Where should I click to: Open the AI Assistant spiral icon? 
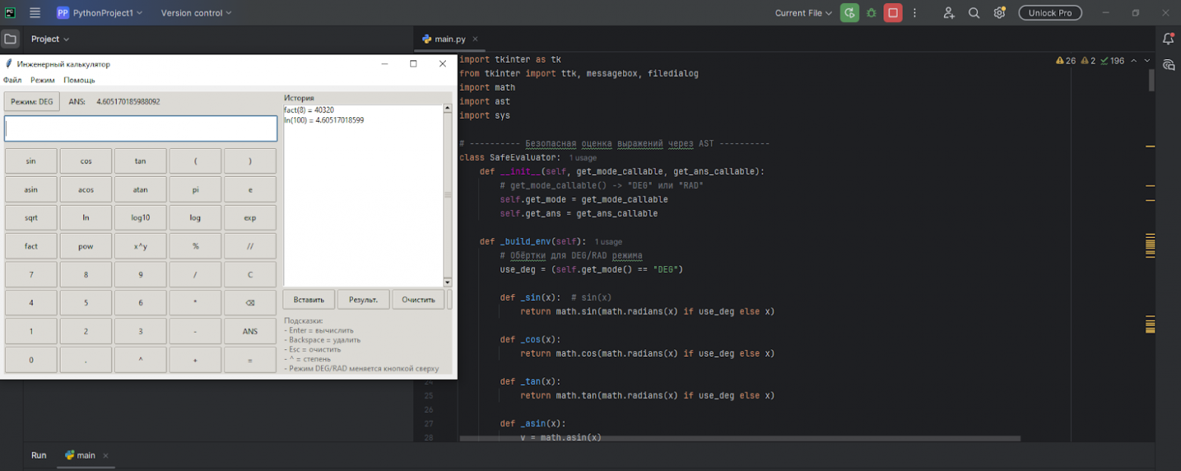pos(1168,65)
